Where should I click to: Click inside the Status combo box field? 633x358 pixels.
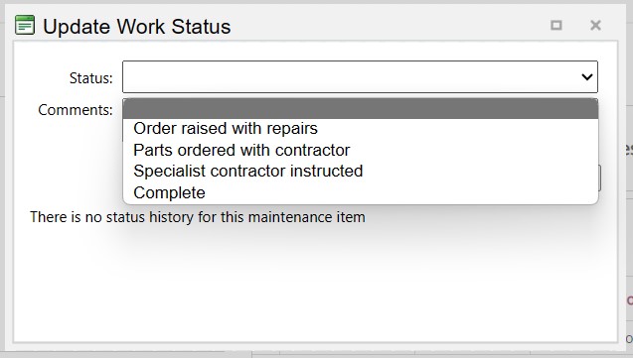(x=360, y=77)
